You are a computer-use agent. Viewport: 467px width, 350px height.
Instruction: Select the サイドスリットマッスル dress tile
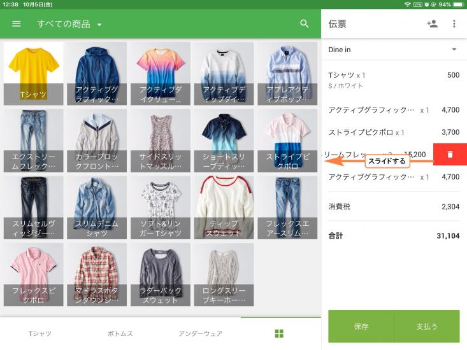pos(161,141)
